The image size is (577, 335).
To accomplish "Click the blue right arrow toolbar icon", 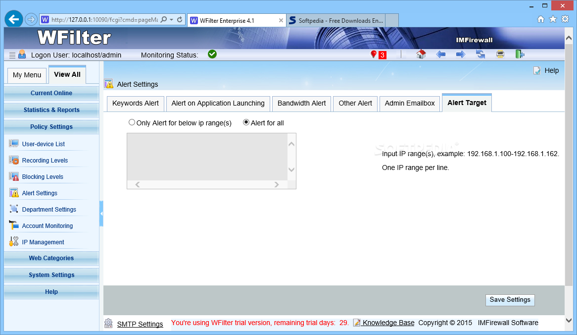I will pos(460,55).
